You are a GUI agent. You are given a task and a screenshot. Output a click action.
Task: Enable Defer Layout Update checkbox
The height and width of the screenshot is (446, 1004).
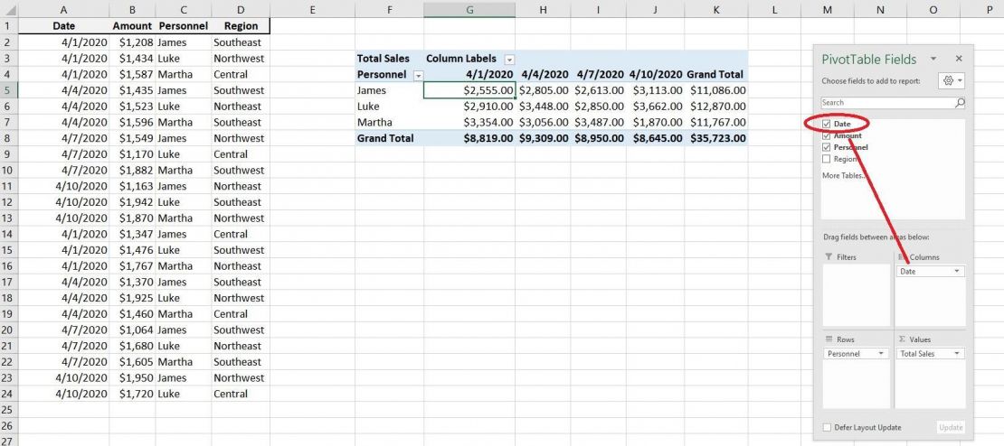click(x=828, y=427)
